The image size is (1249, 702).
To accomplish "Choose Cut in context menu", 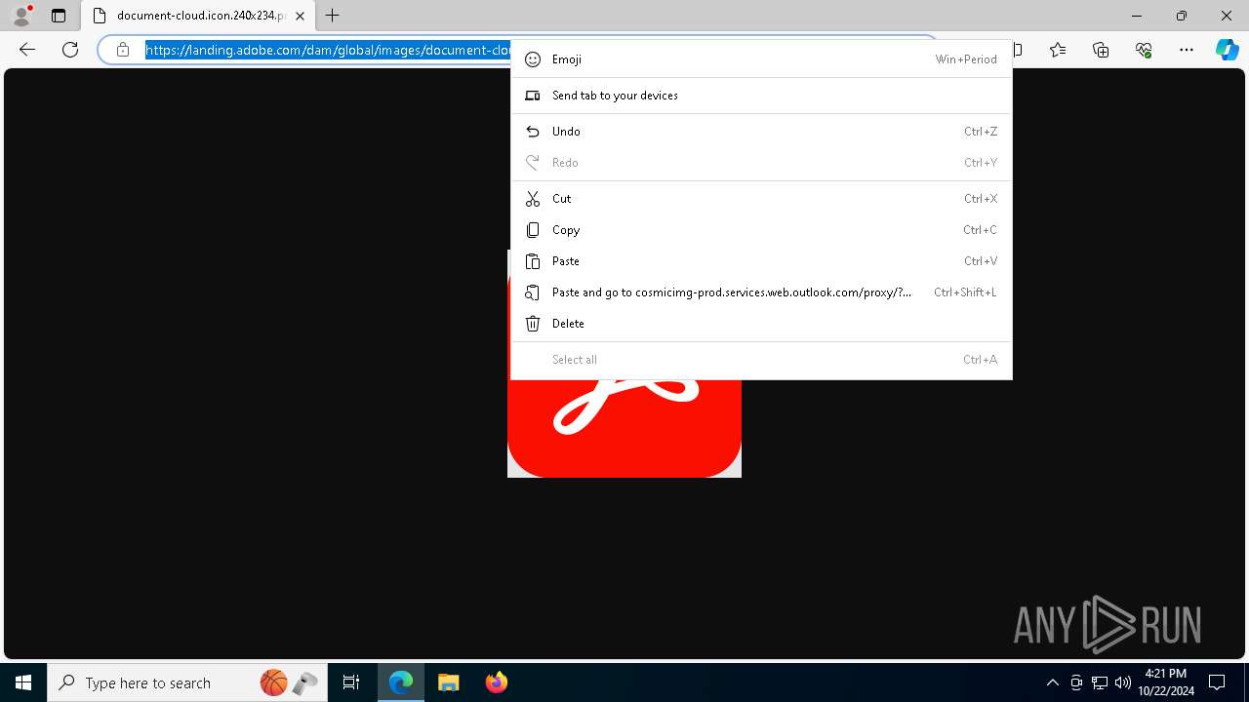I will point(761,199).
